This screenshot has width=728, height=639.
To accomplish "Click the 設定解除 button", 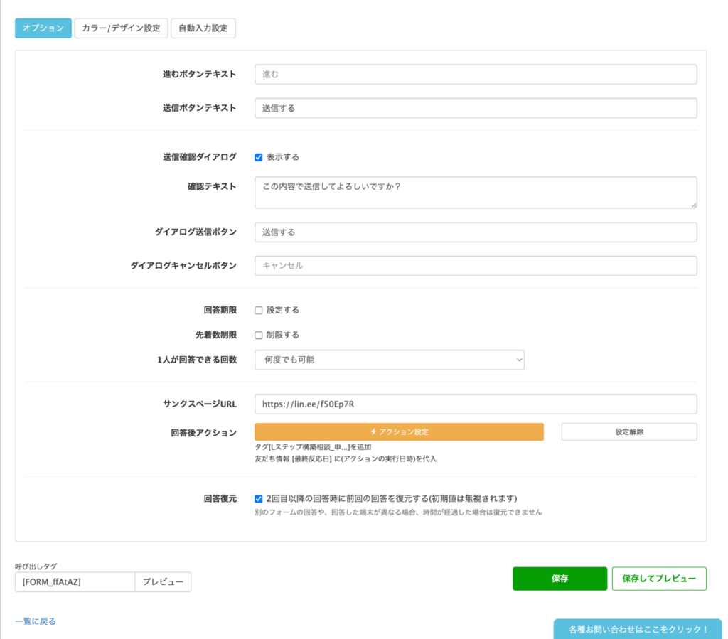I will pyautogui.click(x=628, y=432).
